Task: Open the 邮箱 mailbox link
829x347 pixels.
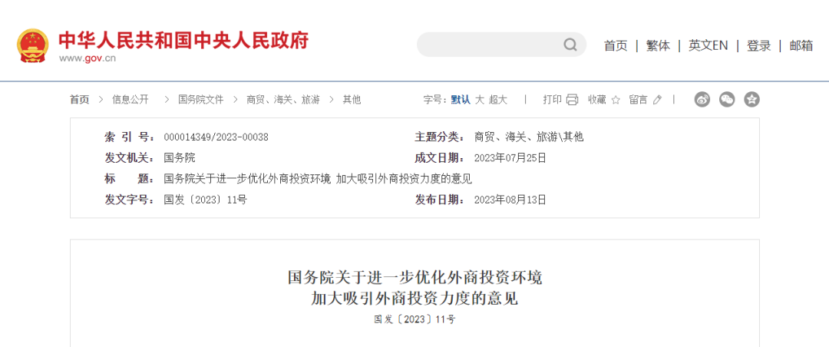Action: (x=801, y=46)
